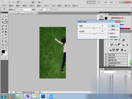Select the Dodge tool

tap(6, 35)
